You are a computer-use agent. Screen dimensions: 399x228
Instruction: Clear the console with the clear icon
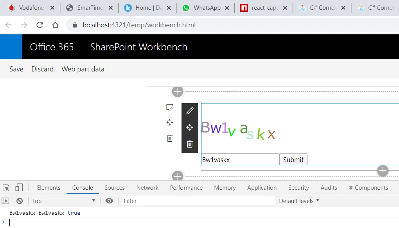pyautogui.click(x=20, y=201)
